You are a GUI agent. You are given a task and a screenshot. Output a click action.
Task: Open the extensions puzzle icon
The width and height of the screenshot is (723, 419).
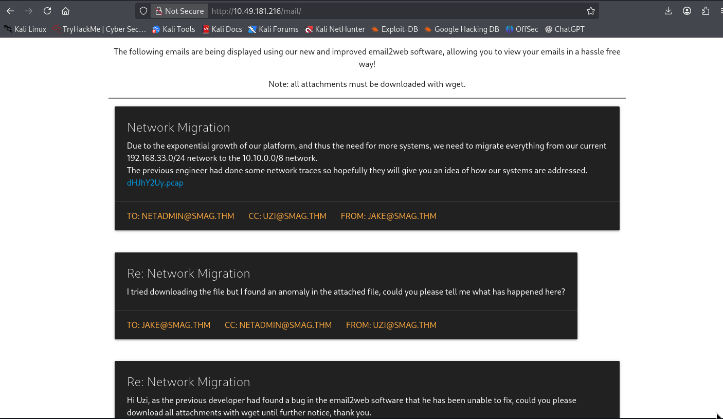(x=706, y=11)
